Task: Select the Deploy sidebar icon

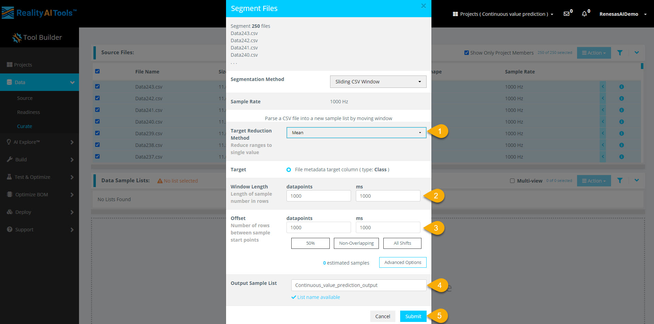Action: coord(9,212)
